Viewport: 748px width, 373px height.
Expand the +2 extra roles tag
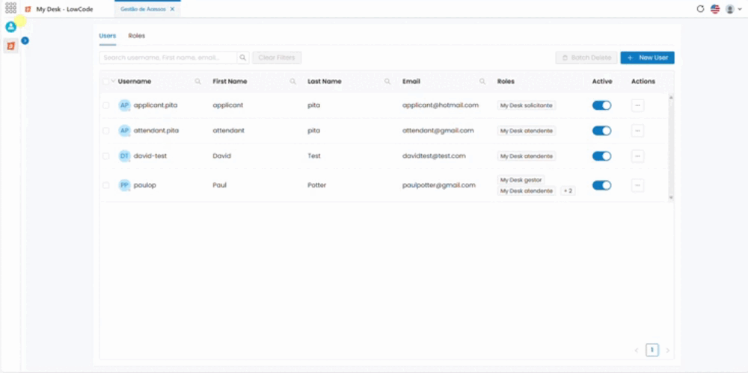click(x=568, y=191)
